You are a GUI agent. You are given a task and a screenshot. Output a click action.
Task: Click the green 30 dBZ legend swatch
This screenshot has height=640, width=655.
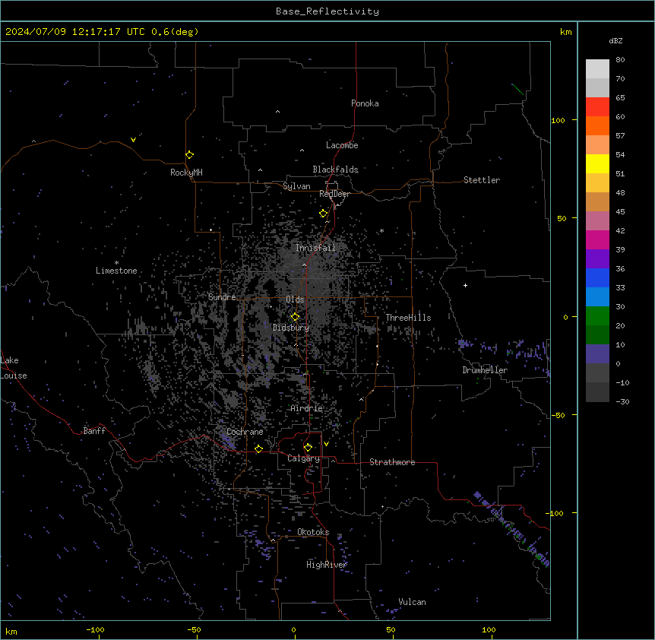597,316
